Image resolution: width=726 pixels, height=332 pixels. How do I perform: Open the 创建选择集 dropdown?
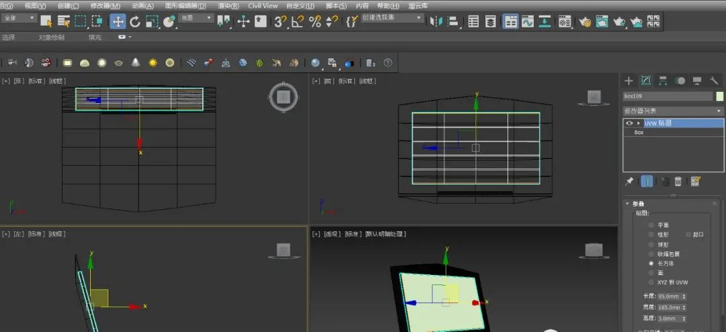(392, 18)
